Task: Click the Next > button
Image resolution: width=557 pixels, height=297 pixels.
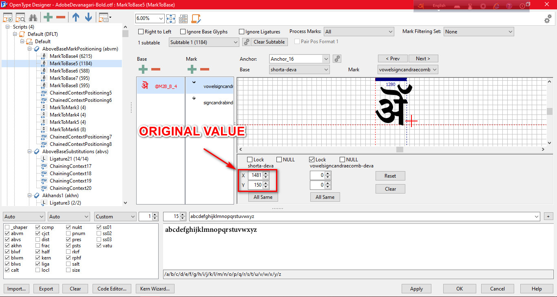Action: 424,59
